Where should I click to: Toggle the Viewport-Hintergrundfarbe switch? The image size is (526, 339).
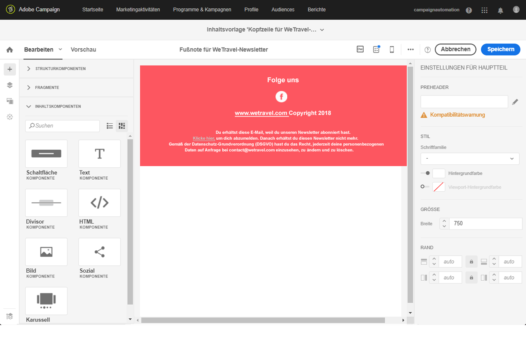(x=425, y=186)
